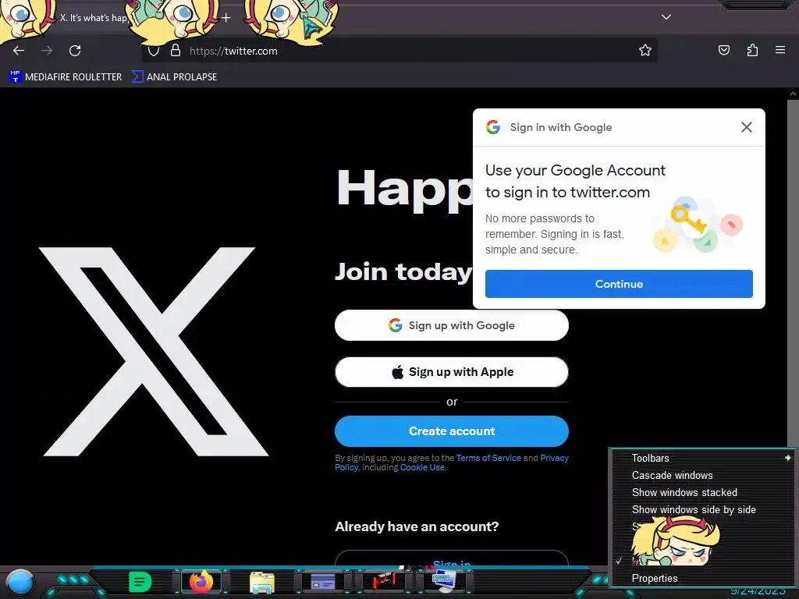The image size is (799, 599).
Task: Click the forward navigation arrow
Action: click(47, 51)
